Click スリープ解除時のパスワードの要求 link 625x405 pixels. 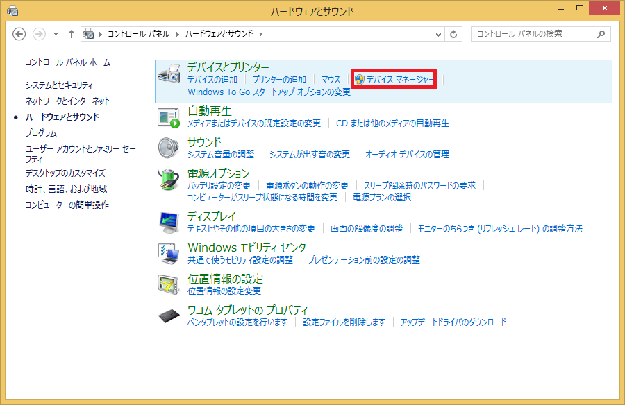tap(419, 186)
